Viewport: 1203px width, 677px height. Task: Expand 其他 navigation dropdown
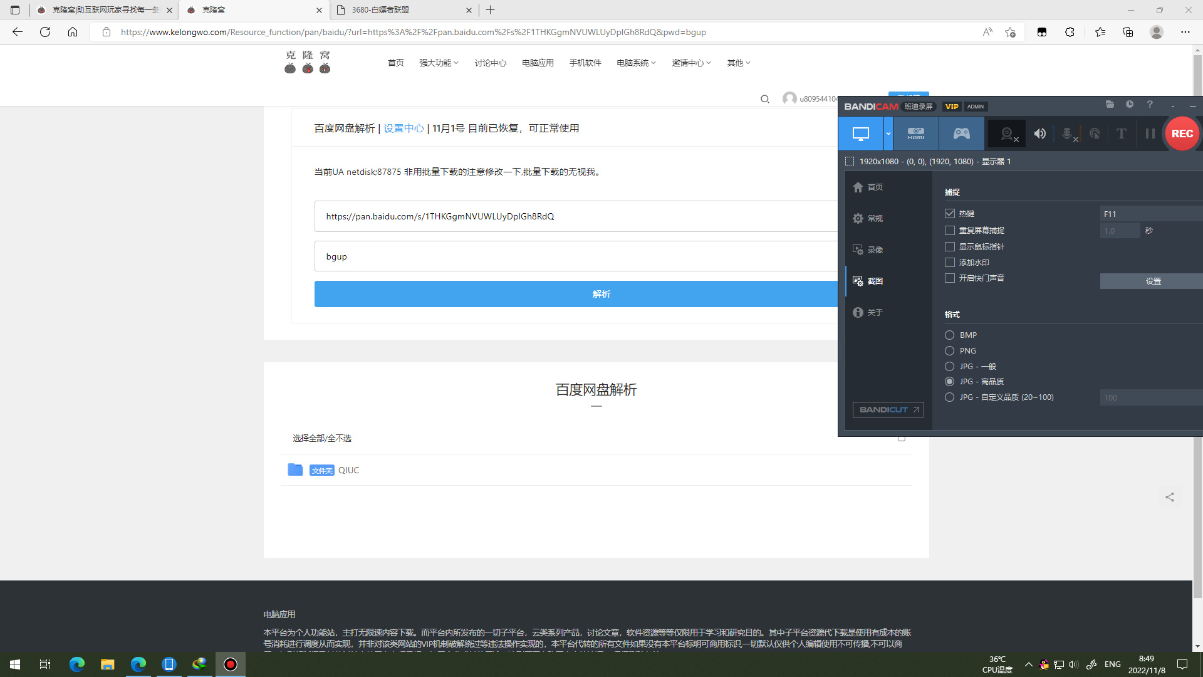coord(738,63)
